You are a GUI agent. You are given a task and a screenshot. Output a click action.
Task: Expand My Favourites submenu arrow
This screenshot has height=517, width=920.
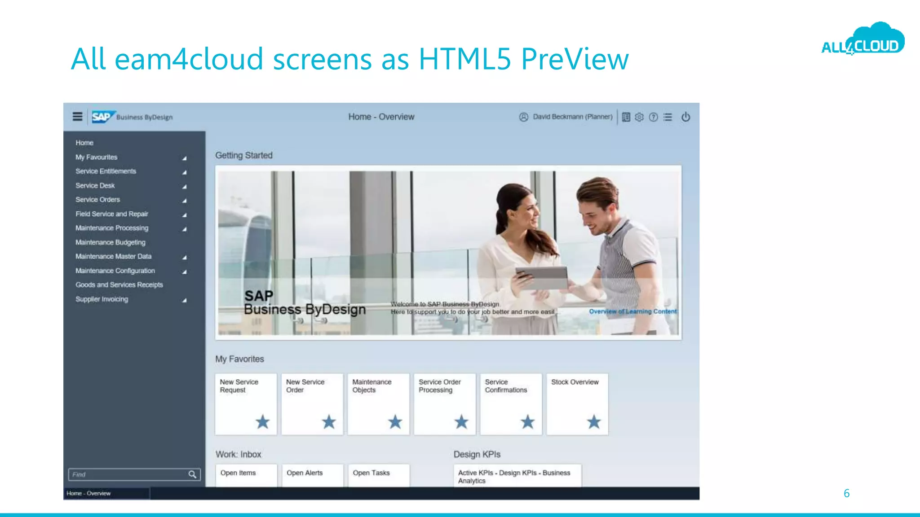coord(184,158)
